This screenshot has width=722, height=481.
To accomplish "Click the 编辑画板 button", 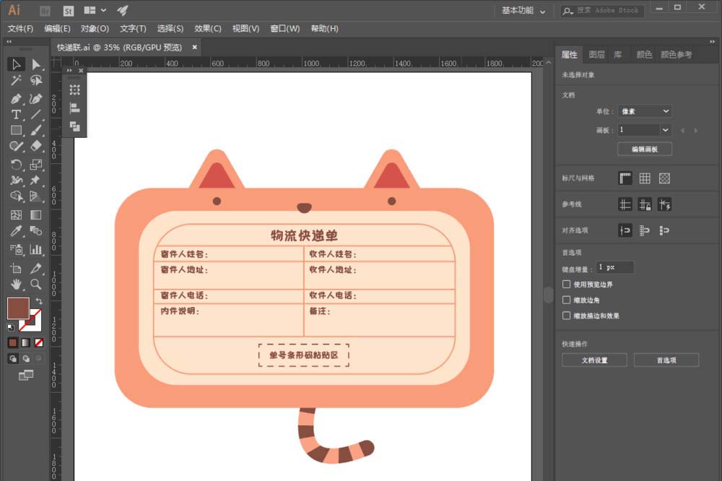I will point(645,149).
